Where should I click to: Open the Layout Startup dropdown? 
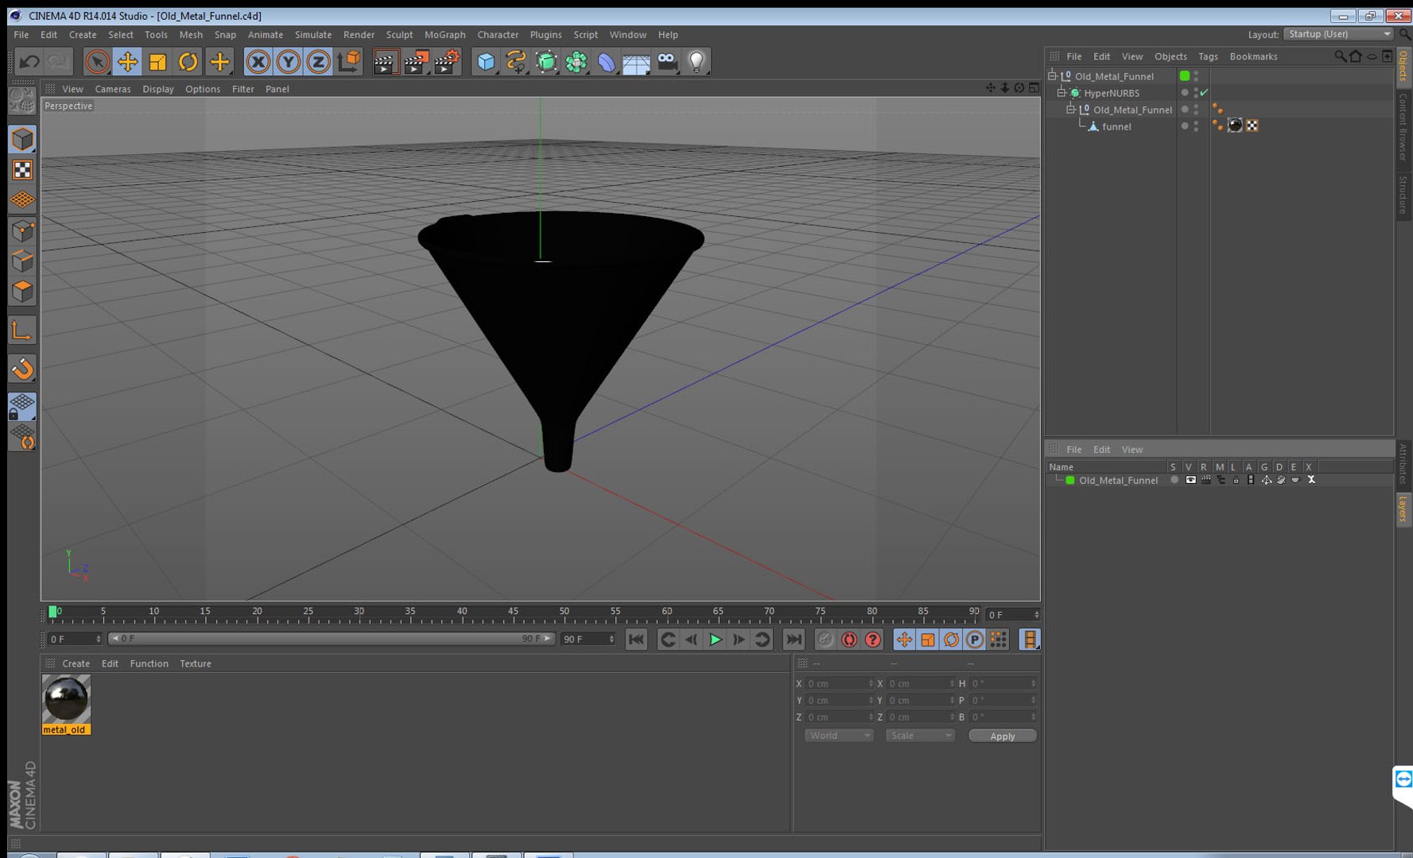click(x=1339, y=34)
